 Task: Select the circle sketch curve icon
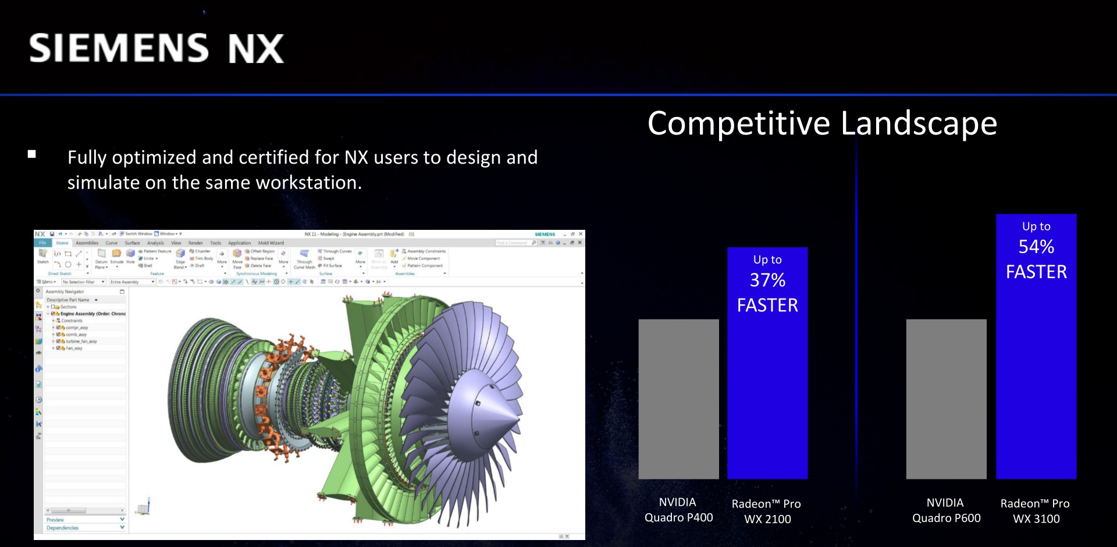pyautogui.click(x=68, y=264)
